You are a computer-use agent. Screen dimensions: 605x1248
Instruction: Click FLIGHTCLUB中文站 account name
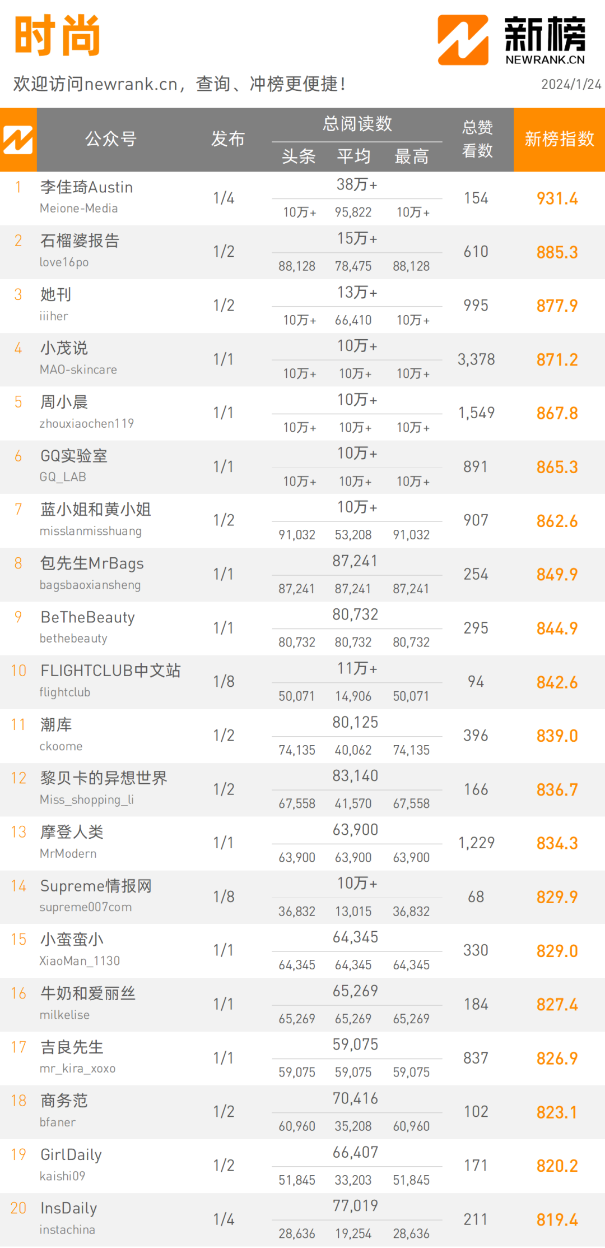pyautogui.click(x=110, y=671)
